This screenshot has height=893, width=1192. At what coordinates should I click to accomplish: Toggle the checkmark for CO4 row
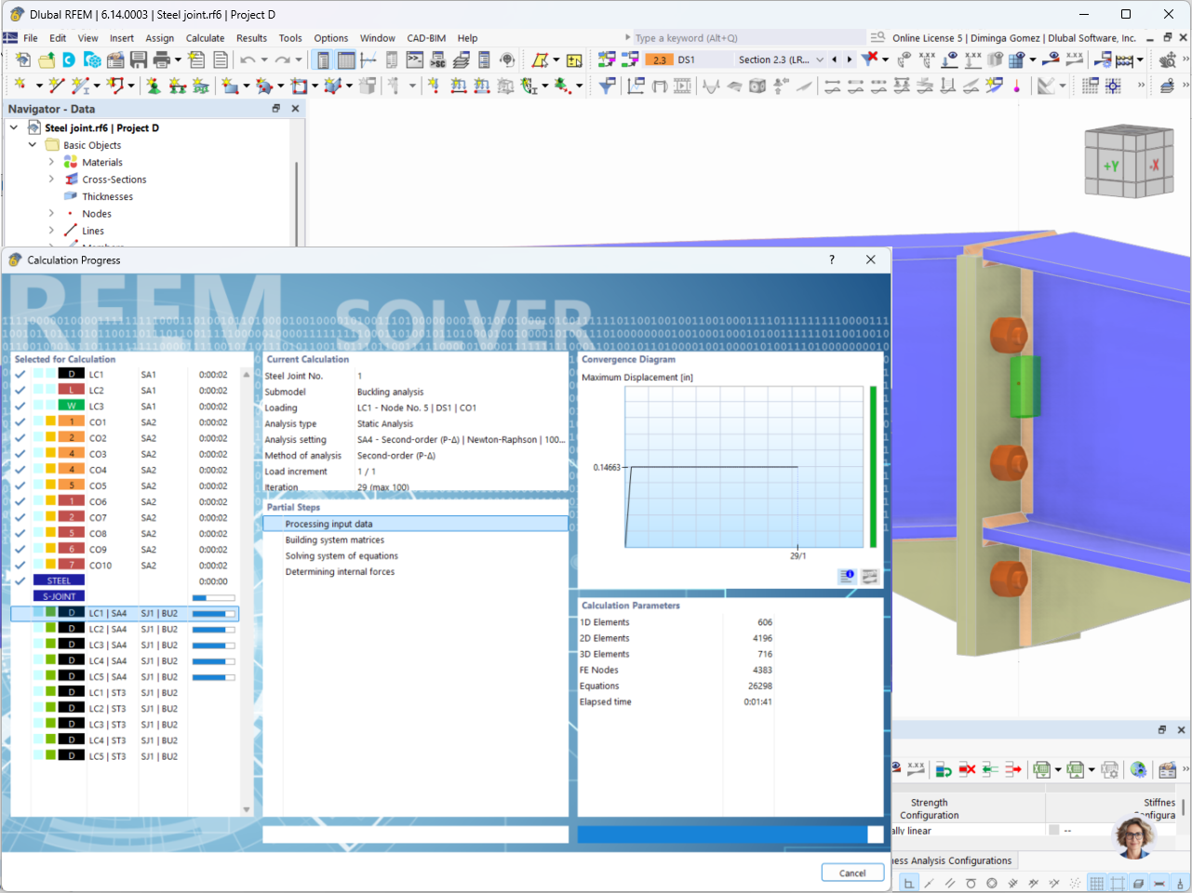click(x=20, y=470)
